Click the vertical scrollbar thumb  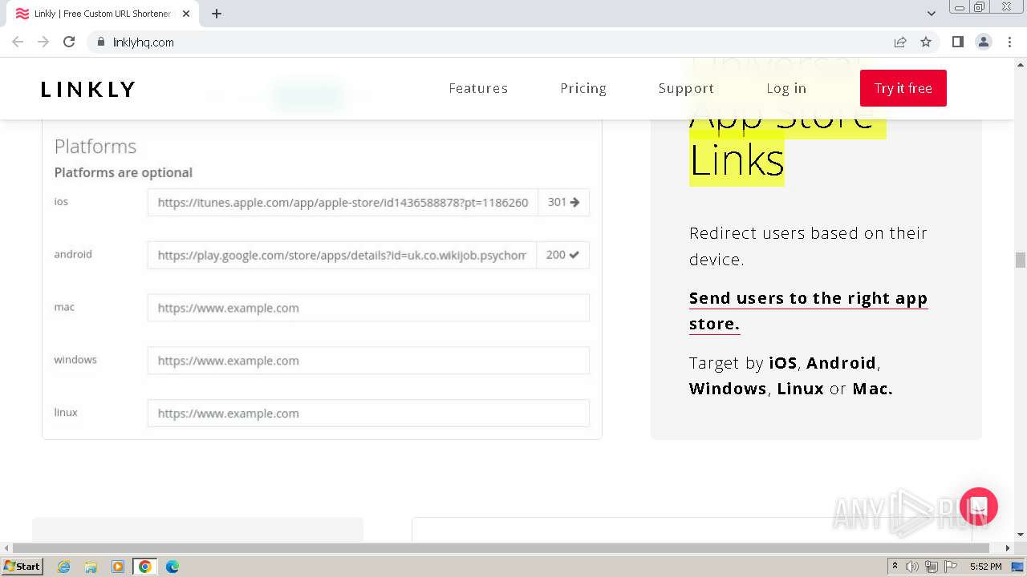click(1020, 260)
